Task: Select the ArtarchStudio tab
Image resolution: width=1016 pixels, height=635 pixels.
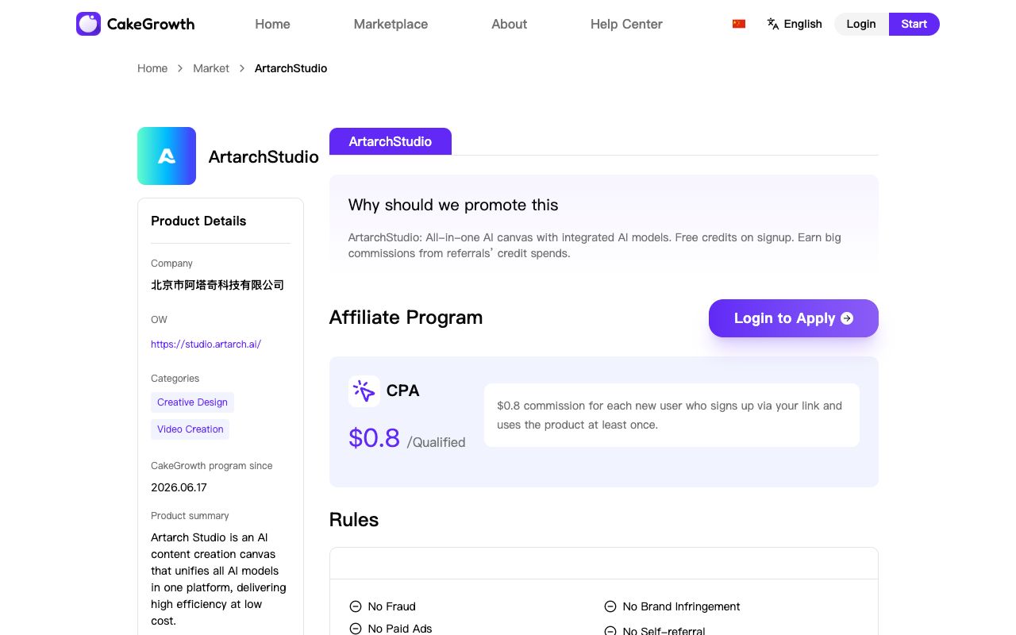Action: 391,141
